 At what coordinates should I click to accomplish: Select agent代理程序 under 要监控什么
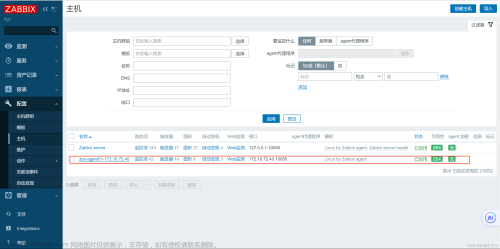click(x=354, y=41)
